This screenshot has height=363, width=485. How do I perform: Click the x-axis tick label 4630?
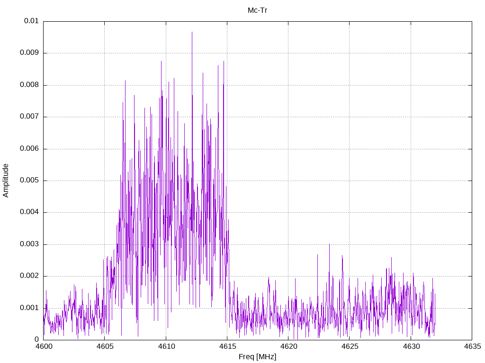411,346
